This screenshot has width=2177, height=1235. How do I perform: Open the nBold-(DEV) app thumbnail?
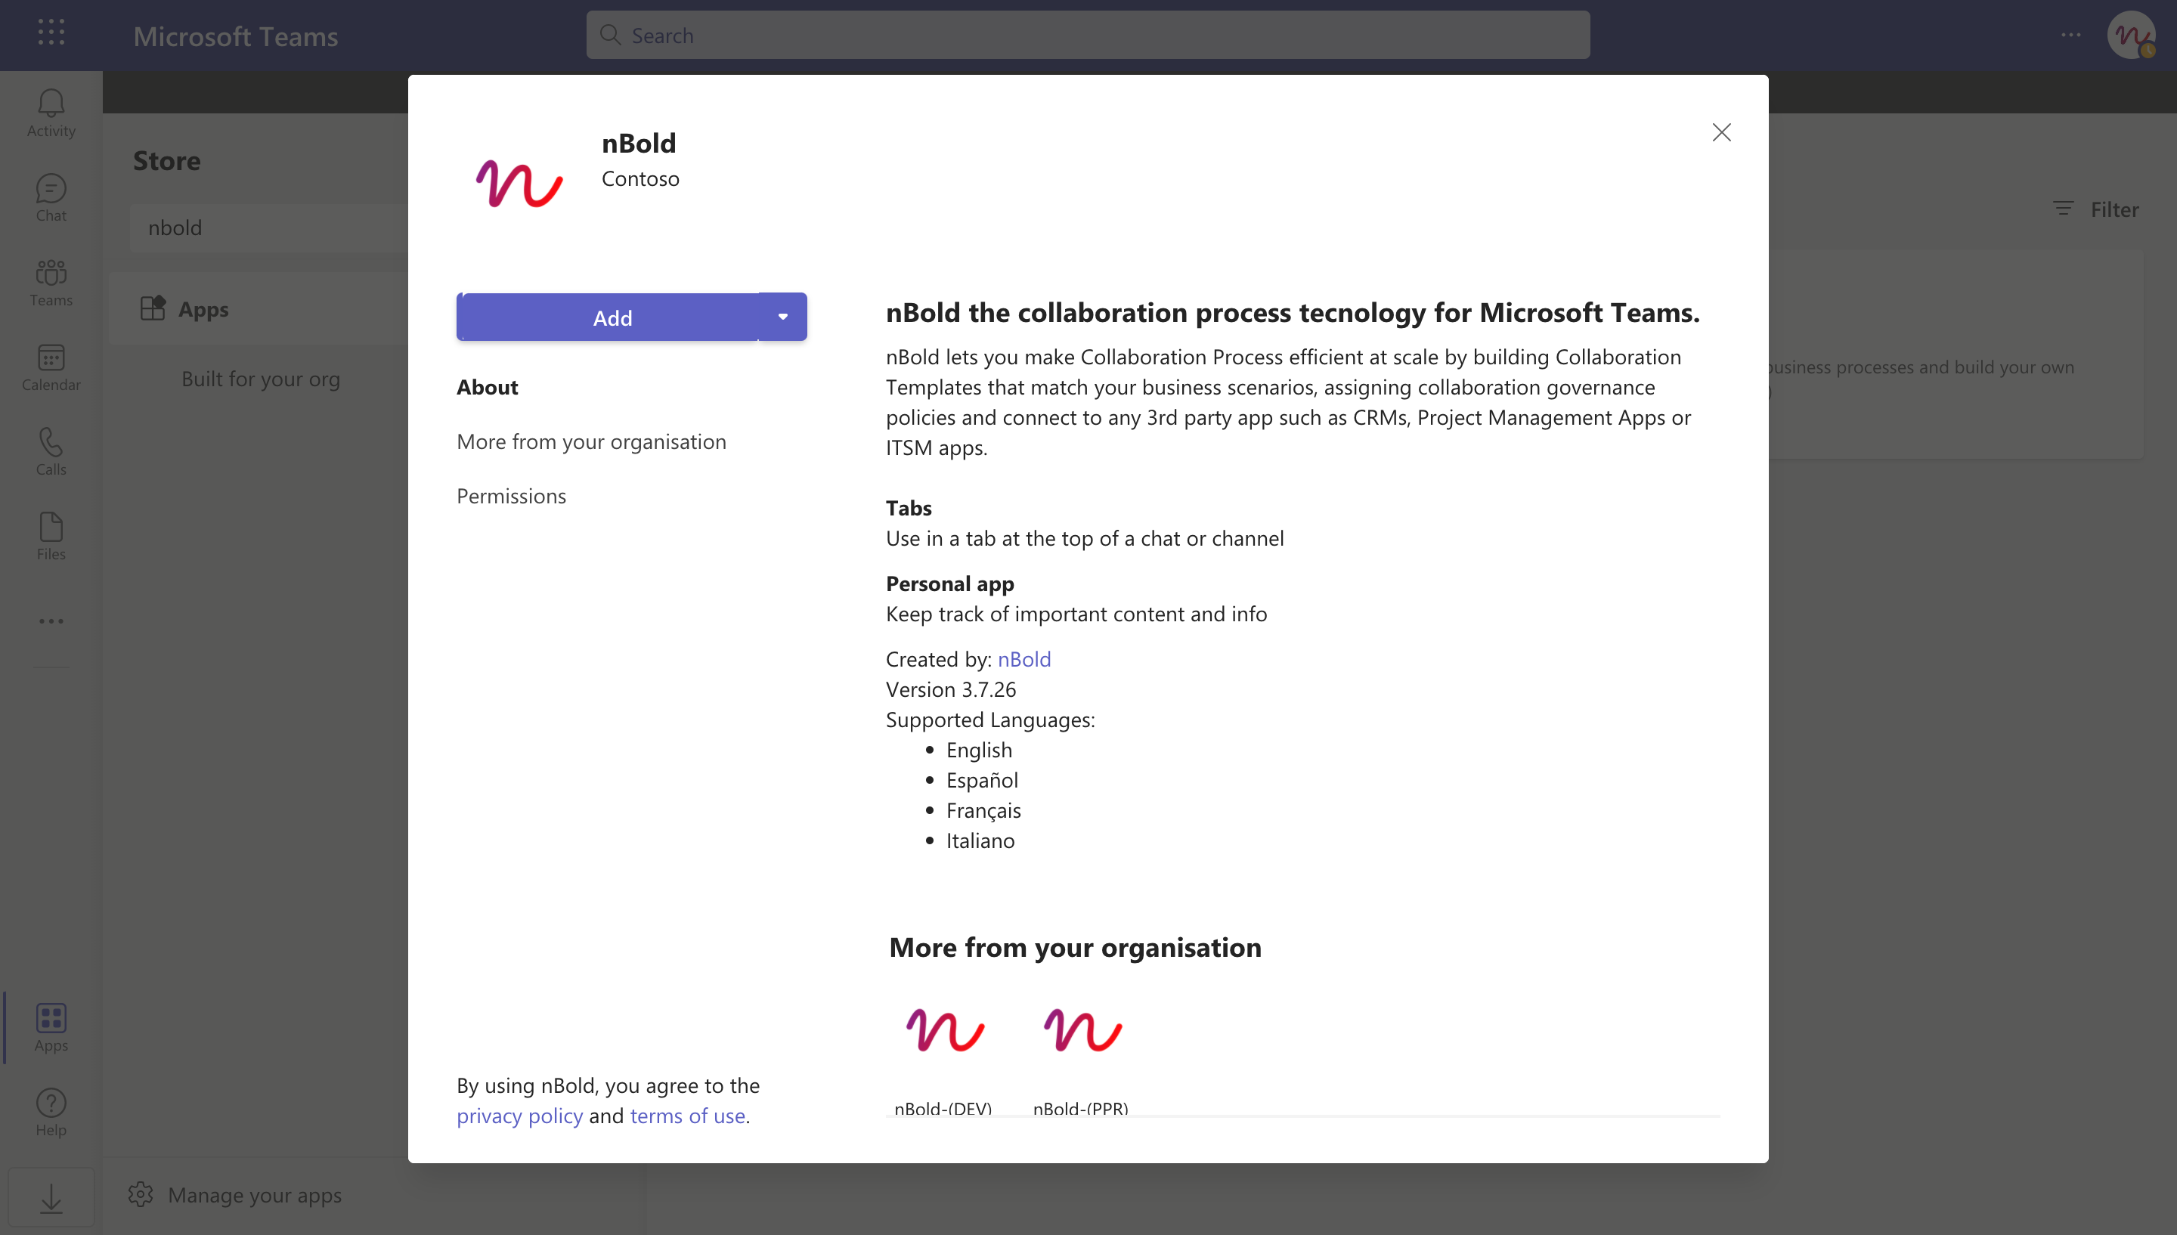pos(945,1032)
